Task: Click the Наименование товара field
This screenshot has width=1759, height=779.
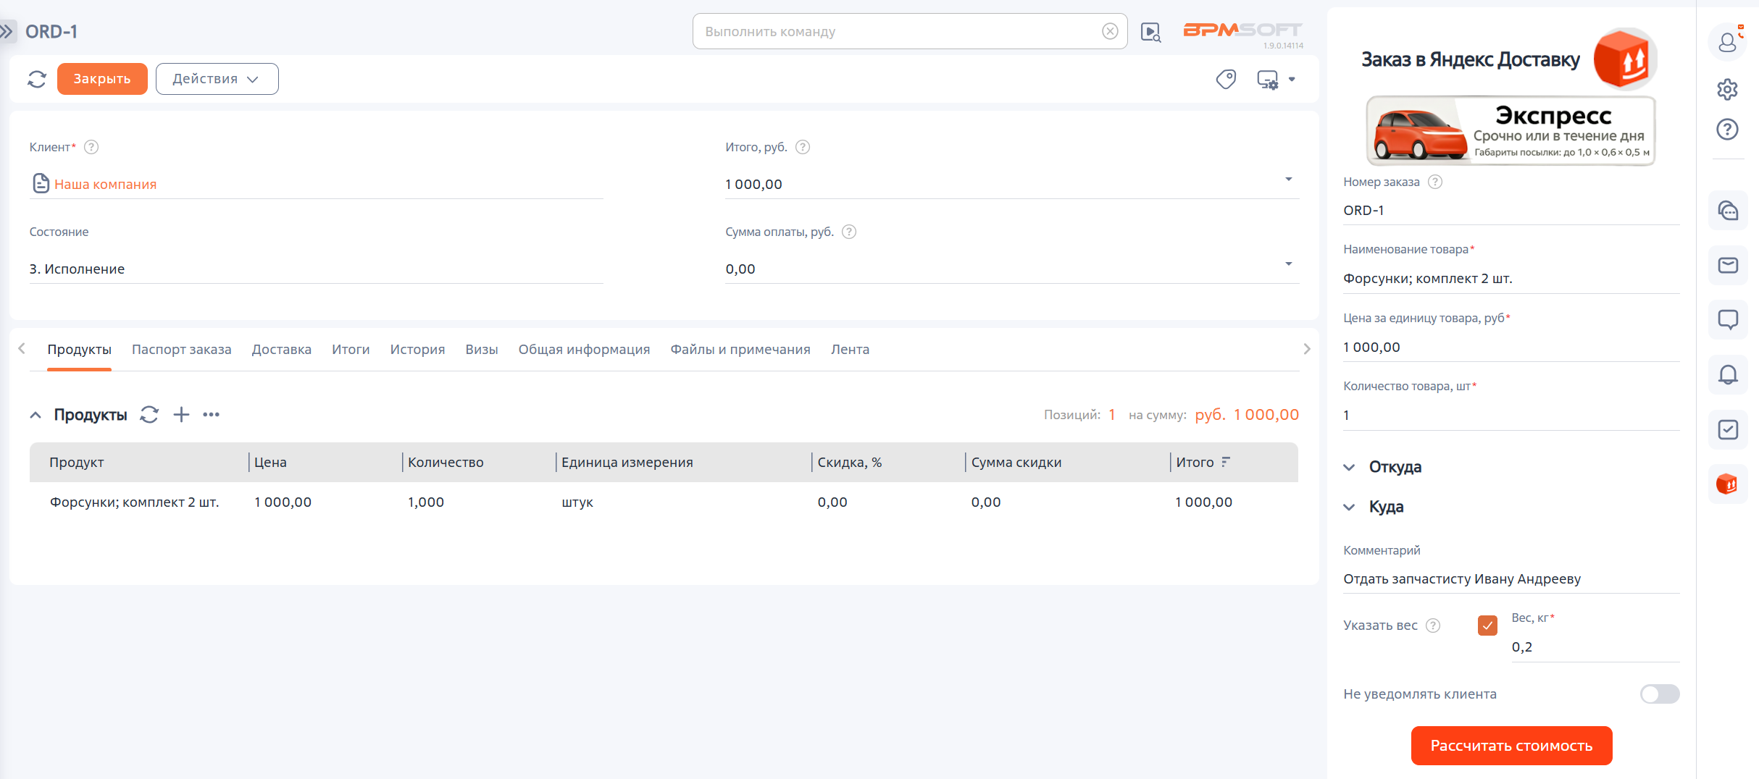Action: 1511,279
